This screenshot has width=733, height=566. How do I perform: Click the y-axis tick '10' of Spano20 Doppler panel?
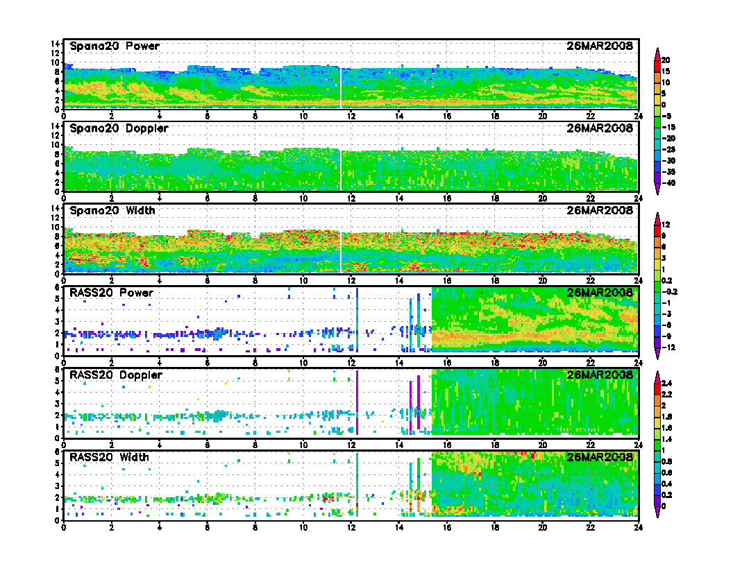tap(56, 145)
